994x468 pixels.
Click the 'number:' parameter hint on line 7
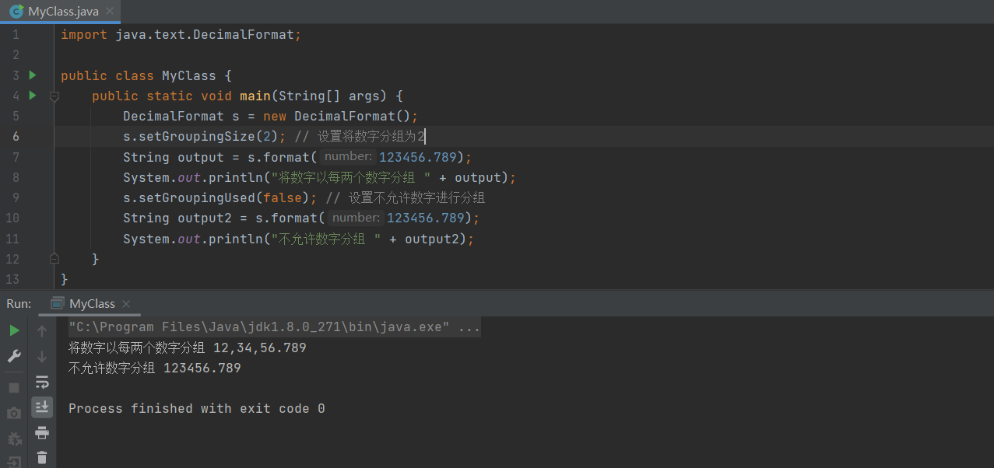(x=348, y=156)
